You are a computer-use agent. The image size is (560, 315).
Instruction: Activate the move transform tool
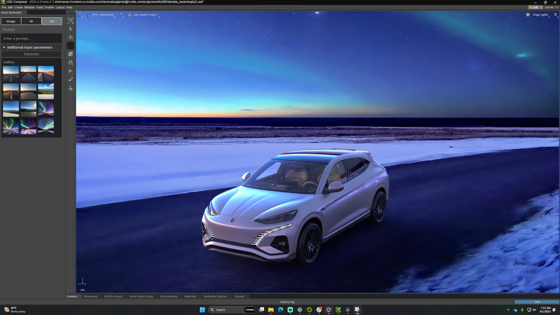tap(71, 37)
